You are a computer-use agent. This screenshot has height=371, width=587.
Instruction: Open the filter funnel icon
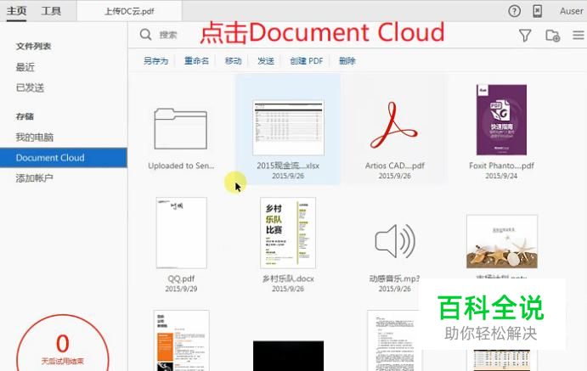pos(525,35)
